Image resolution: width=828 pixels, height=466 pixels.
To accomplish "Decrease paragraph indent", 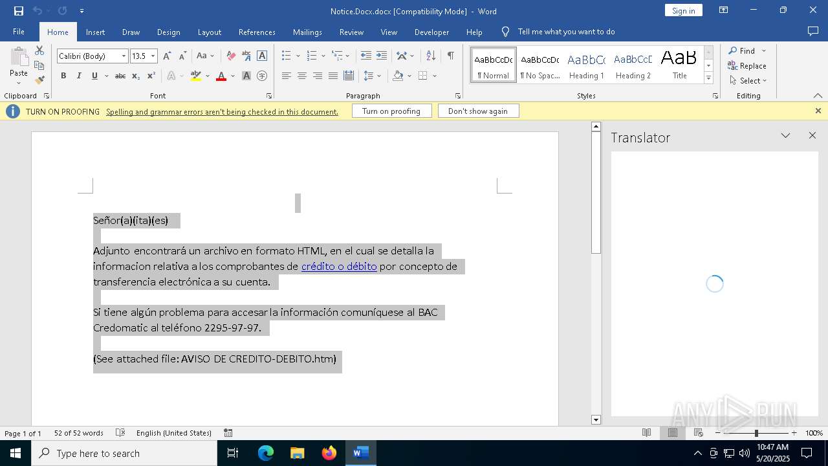I will (366, 56).
